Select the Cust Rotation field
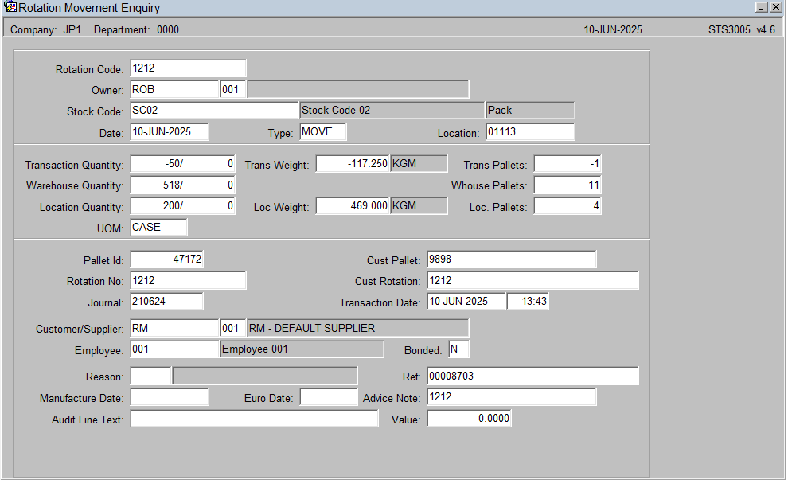This screenshot has width=788, height=480. (x=532, y=280)
